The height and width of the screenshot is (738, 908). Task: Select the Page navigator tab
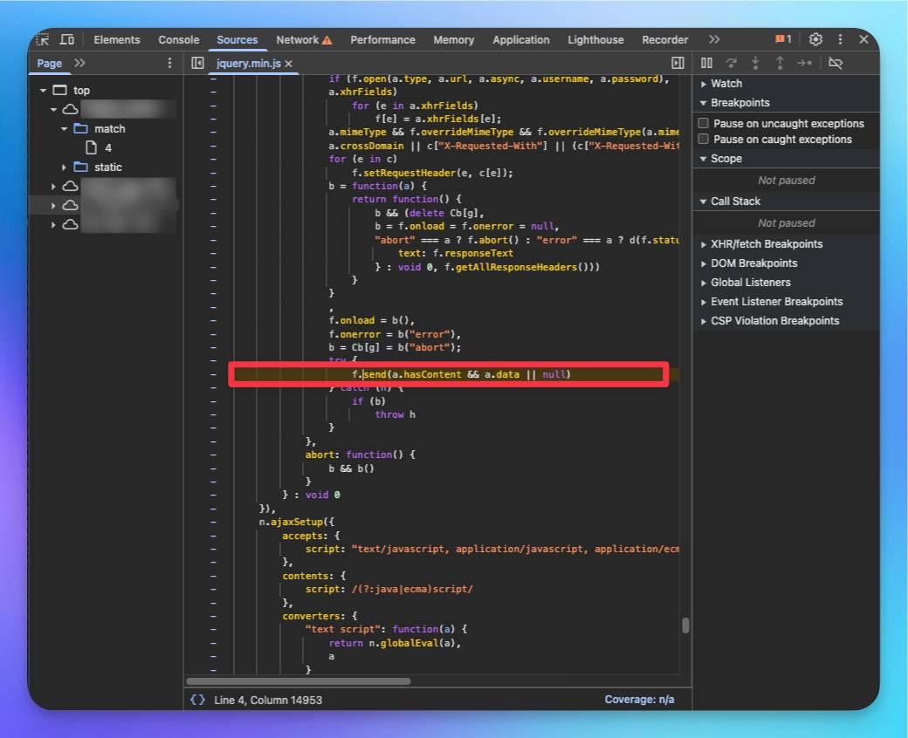coord(49,64)
